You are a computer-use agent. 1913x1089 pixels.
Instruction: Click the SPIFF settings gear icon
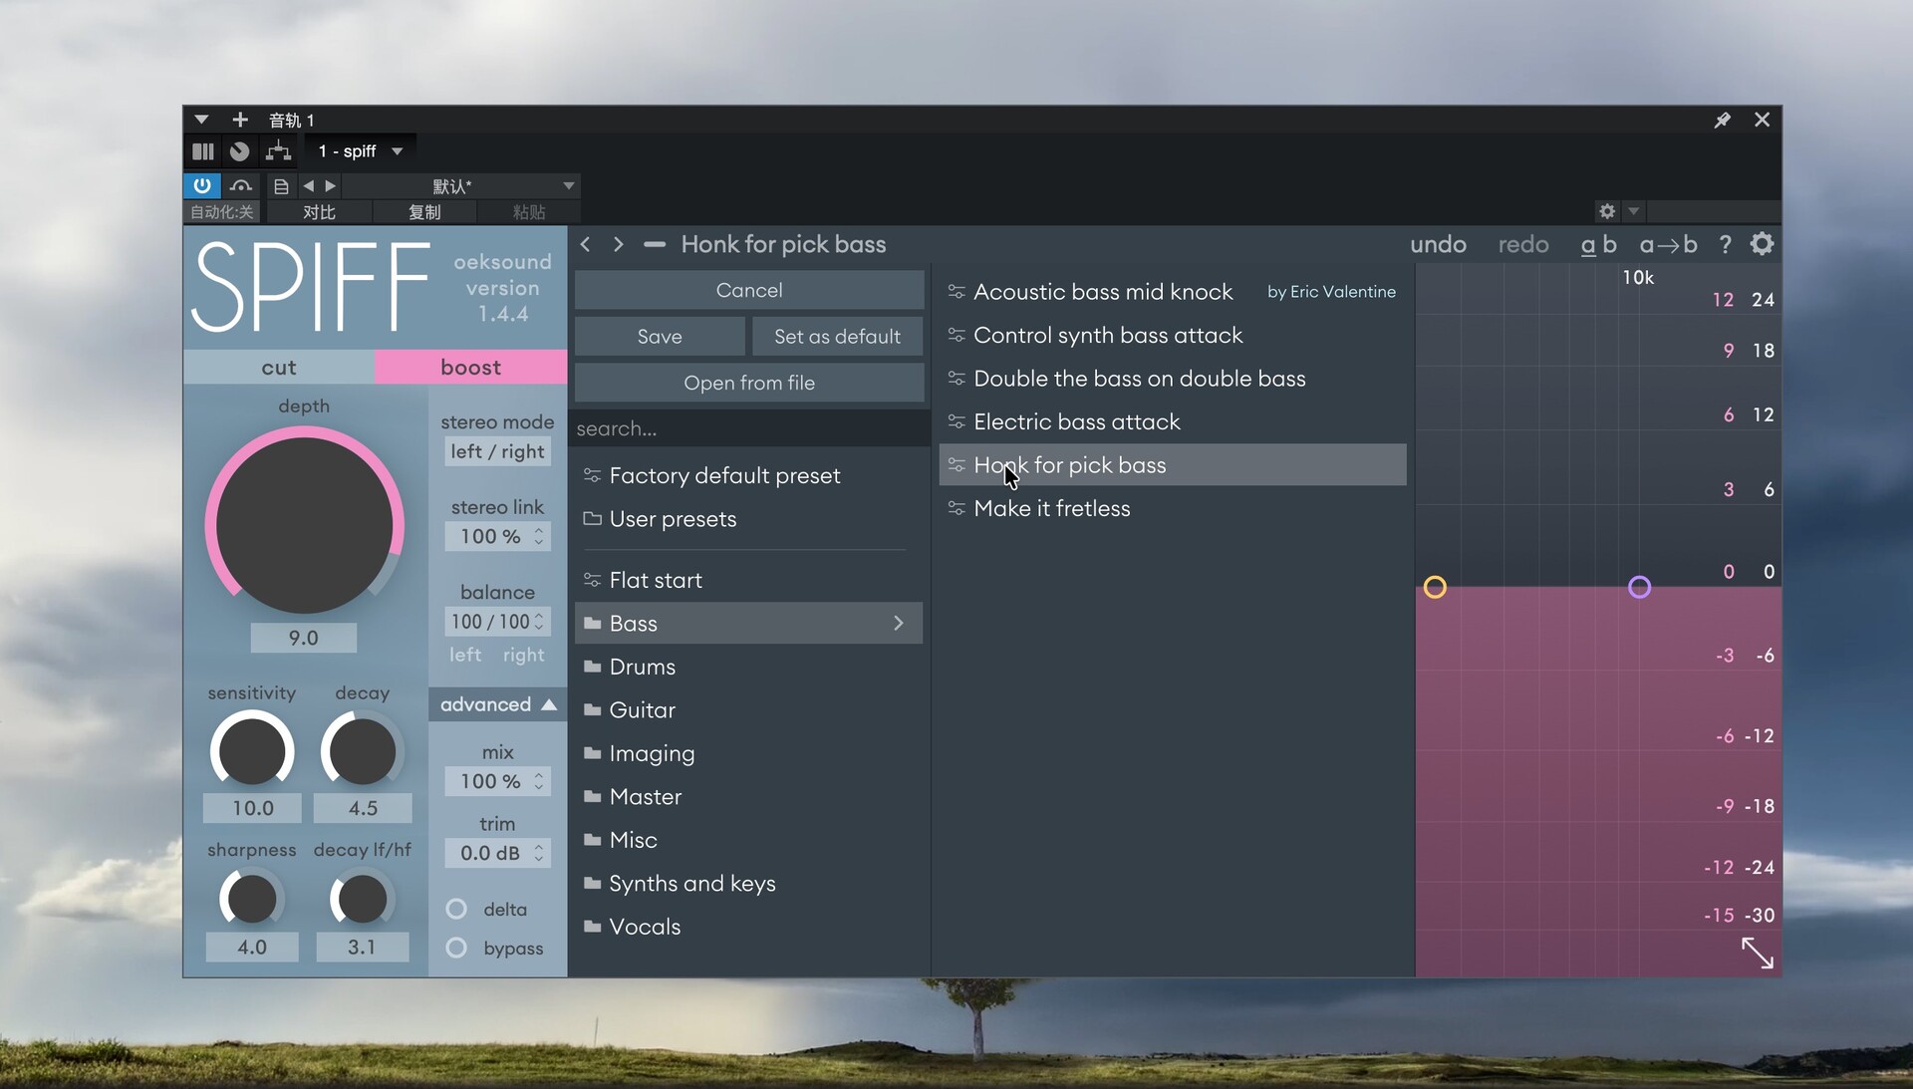pos(1762,244)
